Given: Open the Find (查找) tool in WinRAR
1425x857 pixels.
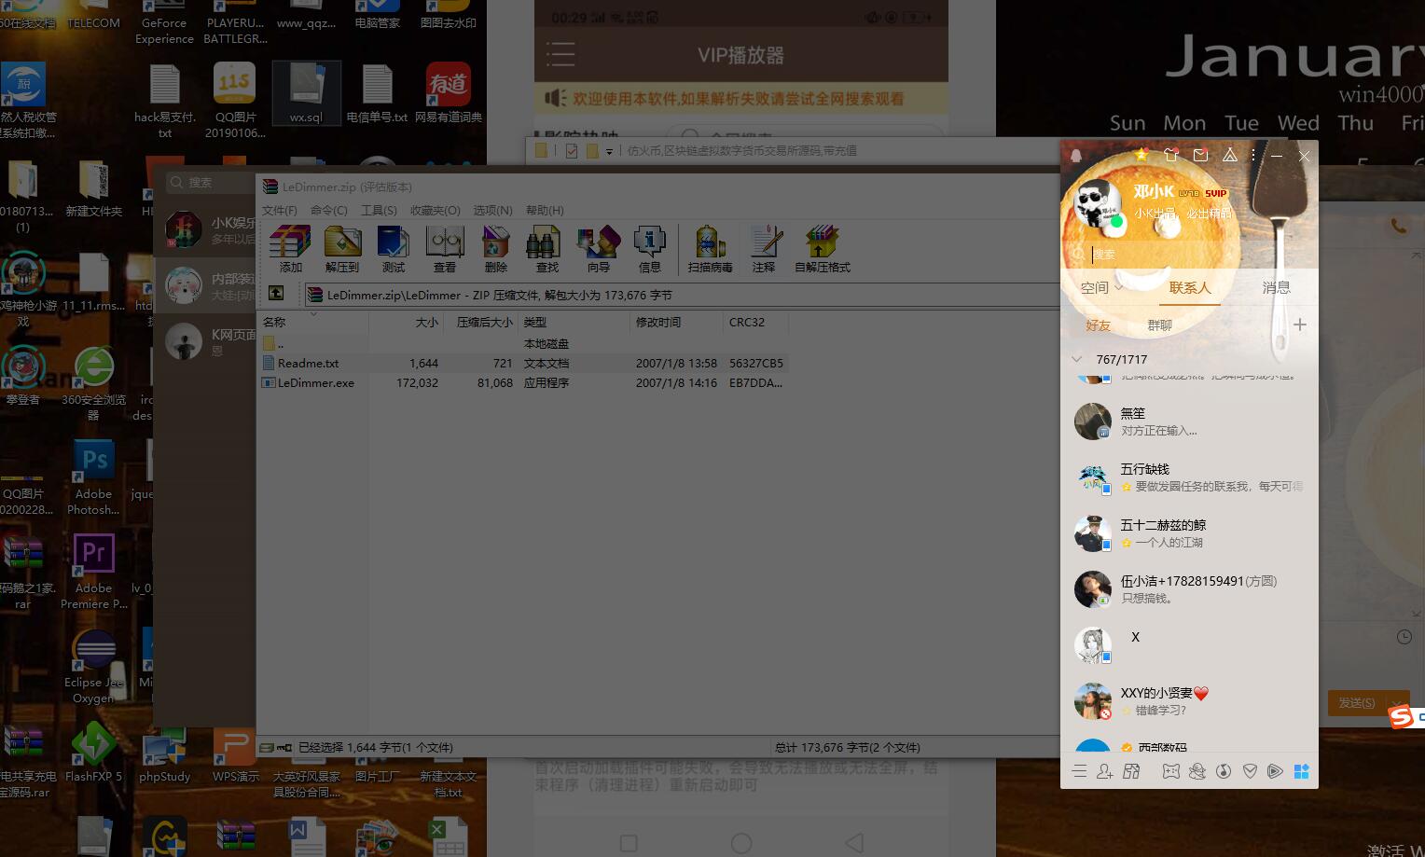Looking at the screenshot, I should (546, 247).
